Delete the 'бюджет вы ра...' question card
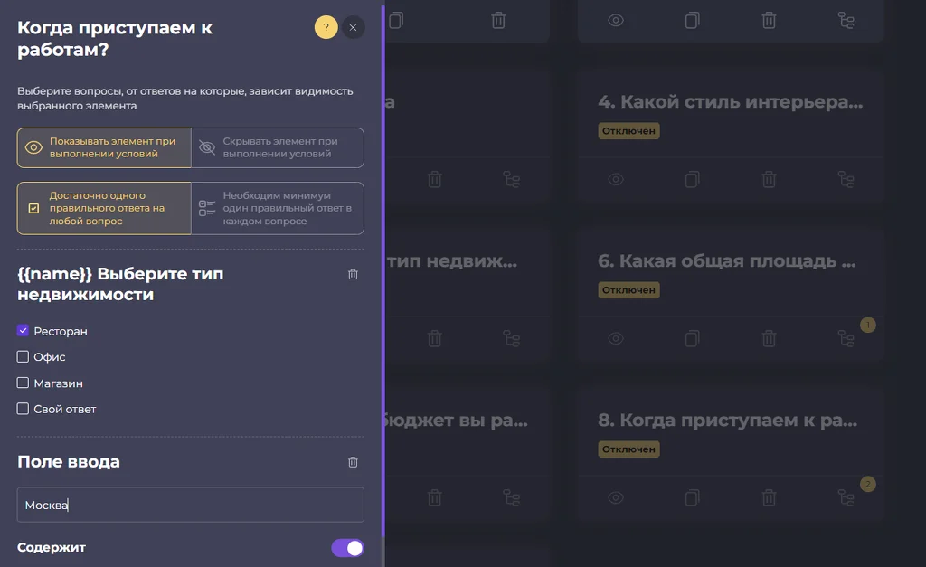Image resolution: width=926 pixels, height=567 pixels. [435, 498]
